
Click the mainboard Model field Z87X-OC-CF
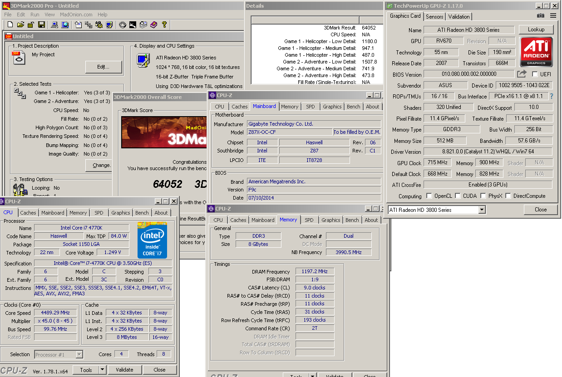click(290, 132)
